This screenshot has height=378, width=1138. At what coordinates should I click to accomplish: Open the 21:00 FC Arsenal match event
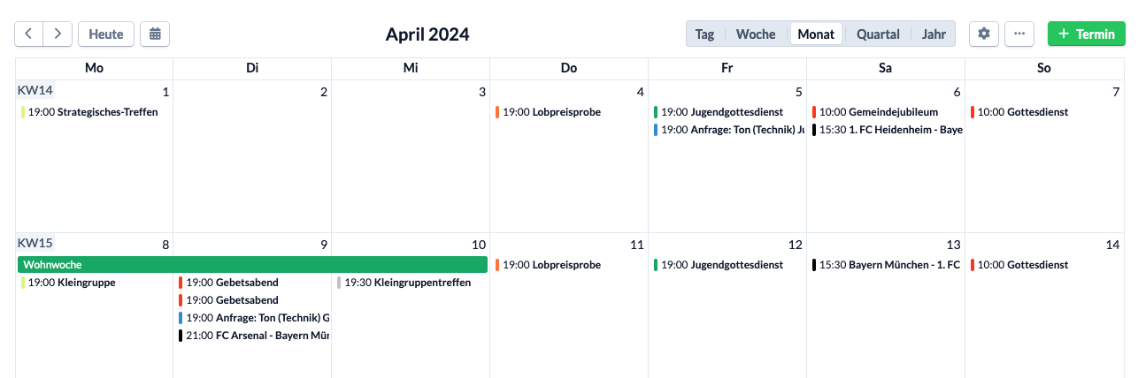point(252,336)
